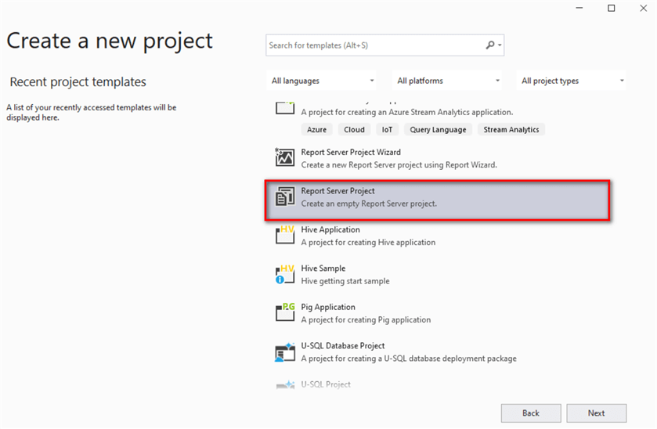Focus the Search for templates field
This screenshot has width=657, height=429.
point(374,45)
